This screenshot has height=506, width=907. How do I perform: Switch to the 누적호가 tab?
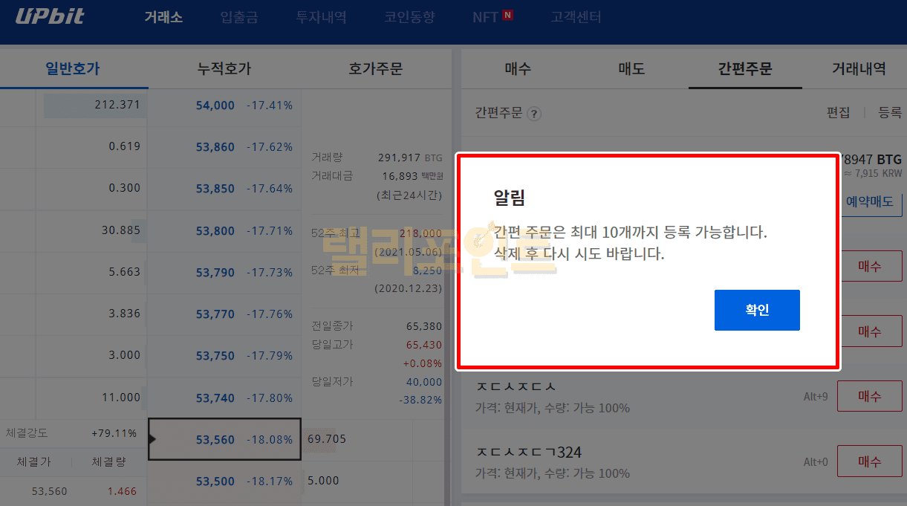click(224, 69)
